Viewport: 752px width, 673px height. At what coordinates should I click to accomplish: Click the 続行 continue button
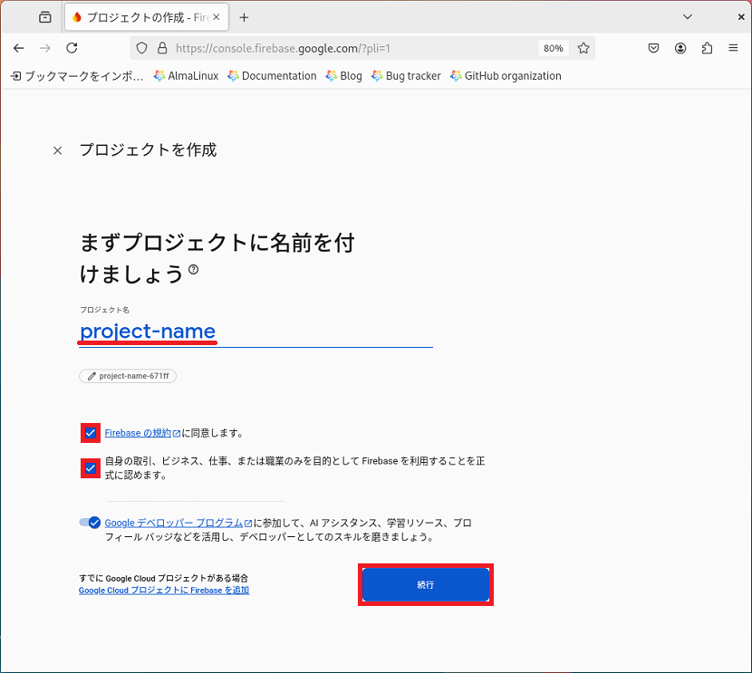[x=426, y=584]
